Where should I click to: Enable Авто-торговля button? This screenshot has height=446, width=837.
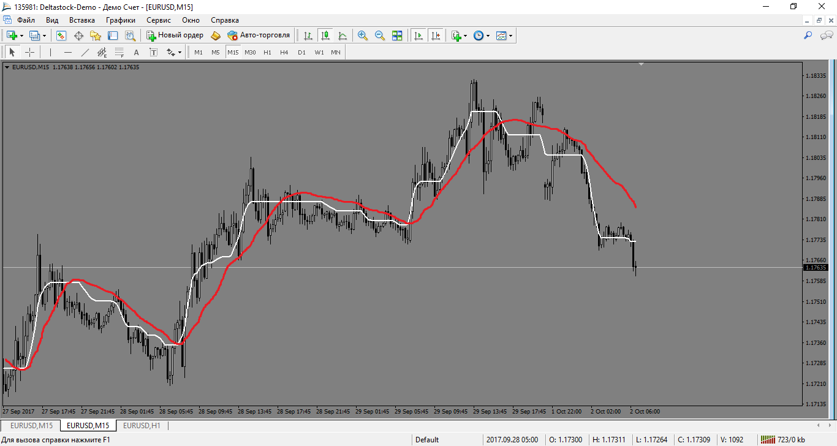[x=258, y=36]
